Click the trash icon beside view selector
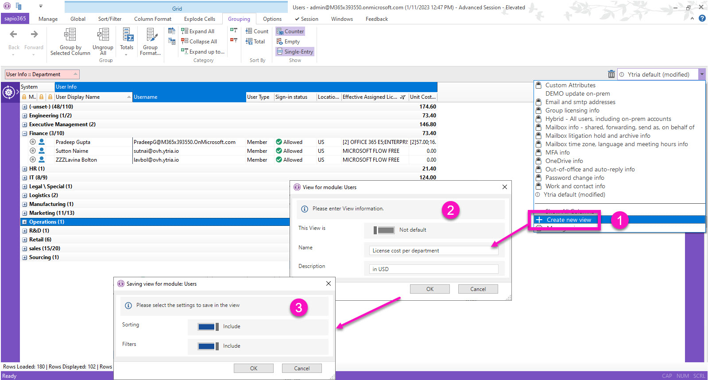Viewport: 708px width, 380px height. [x=611, y=74]
